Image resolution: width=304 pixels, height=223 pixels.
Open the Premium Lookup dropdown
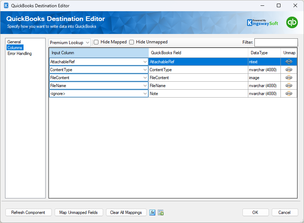click(69, 43)
